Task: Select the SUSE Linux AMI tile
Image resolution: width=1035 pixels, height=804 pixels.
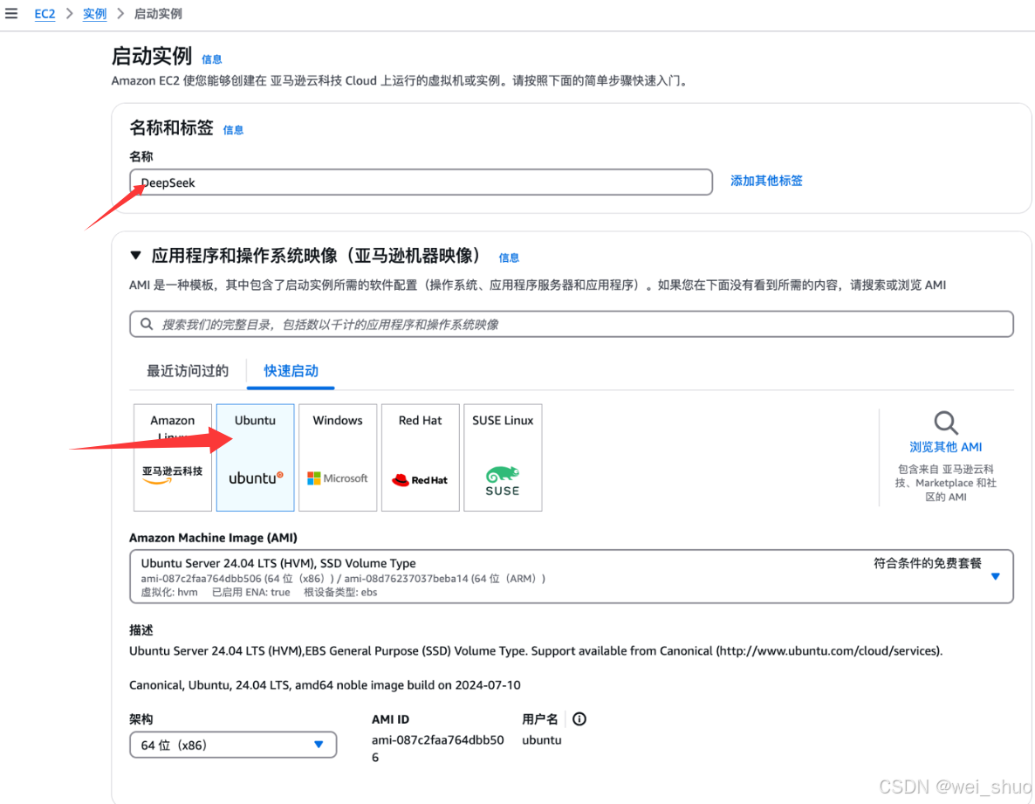Action: pos(503,457)
